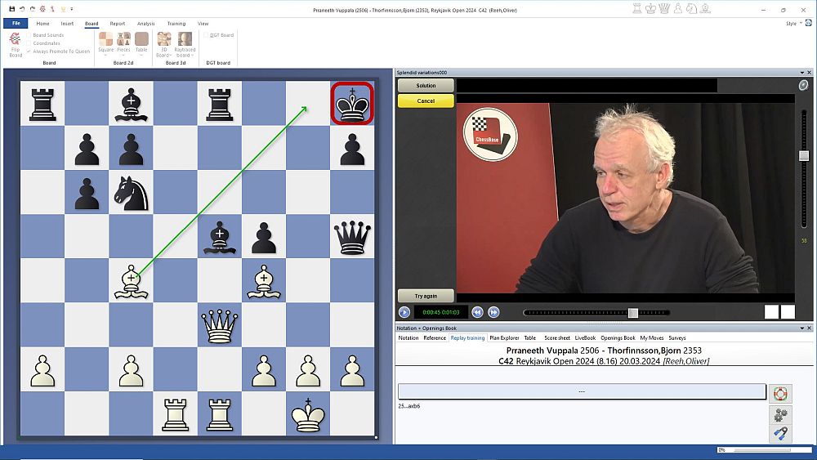Click the video play button
817x460 pixels.
[404, 312]
